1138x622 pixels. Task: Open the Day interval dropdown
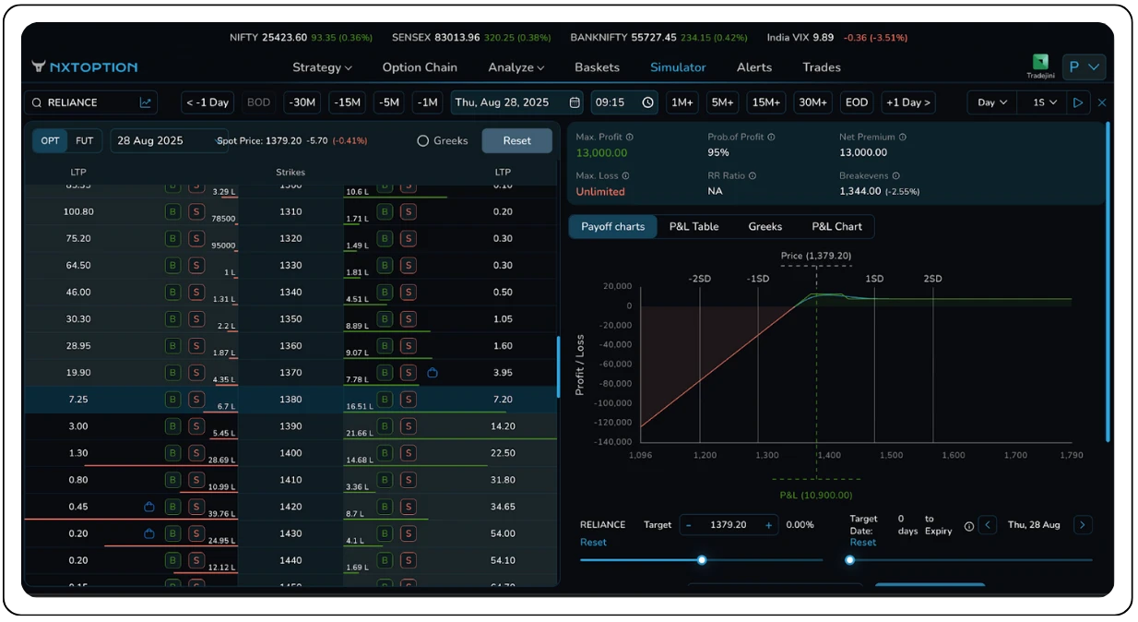tap(991, 102)
